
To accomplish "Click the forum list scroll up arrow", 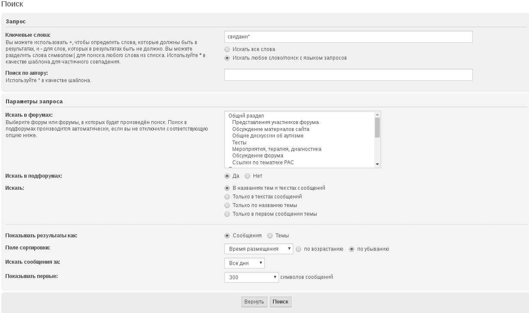I will coord(378,115).
